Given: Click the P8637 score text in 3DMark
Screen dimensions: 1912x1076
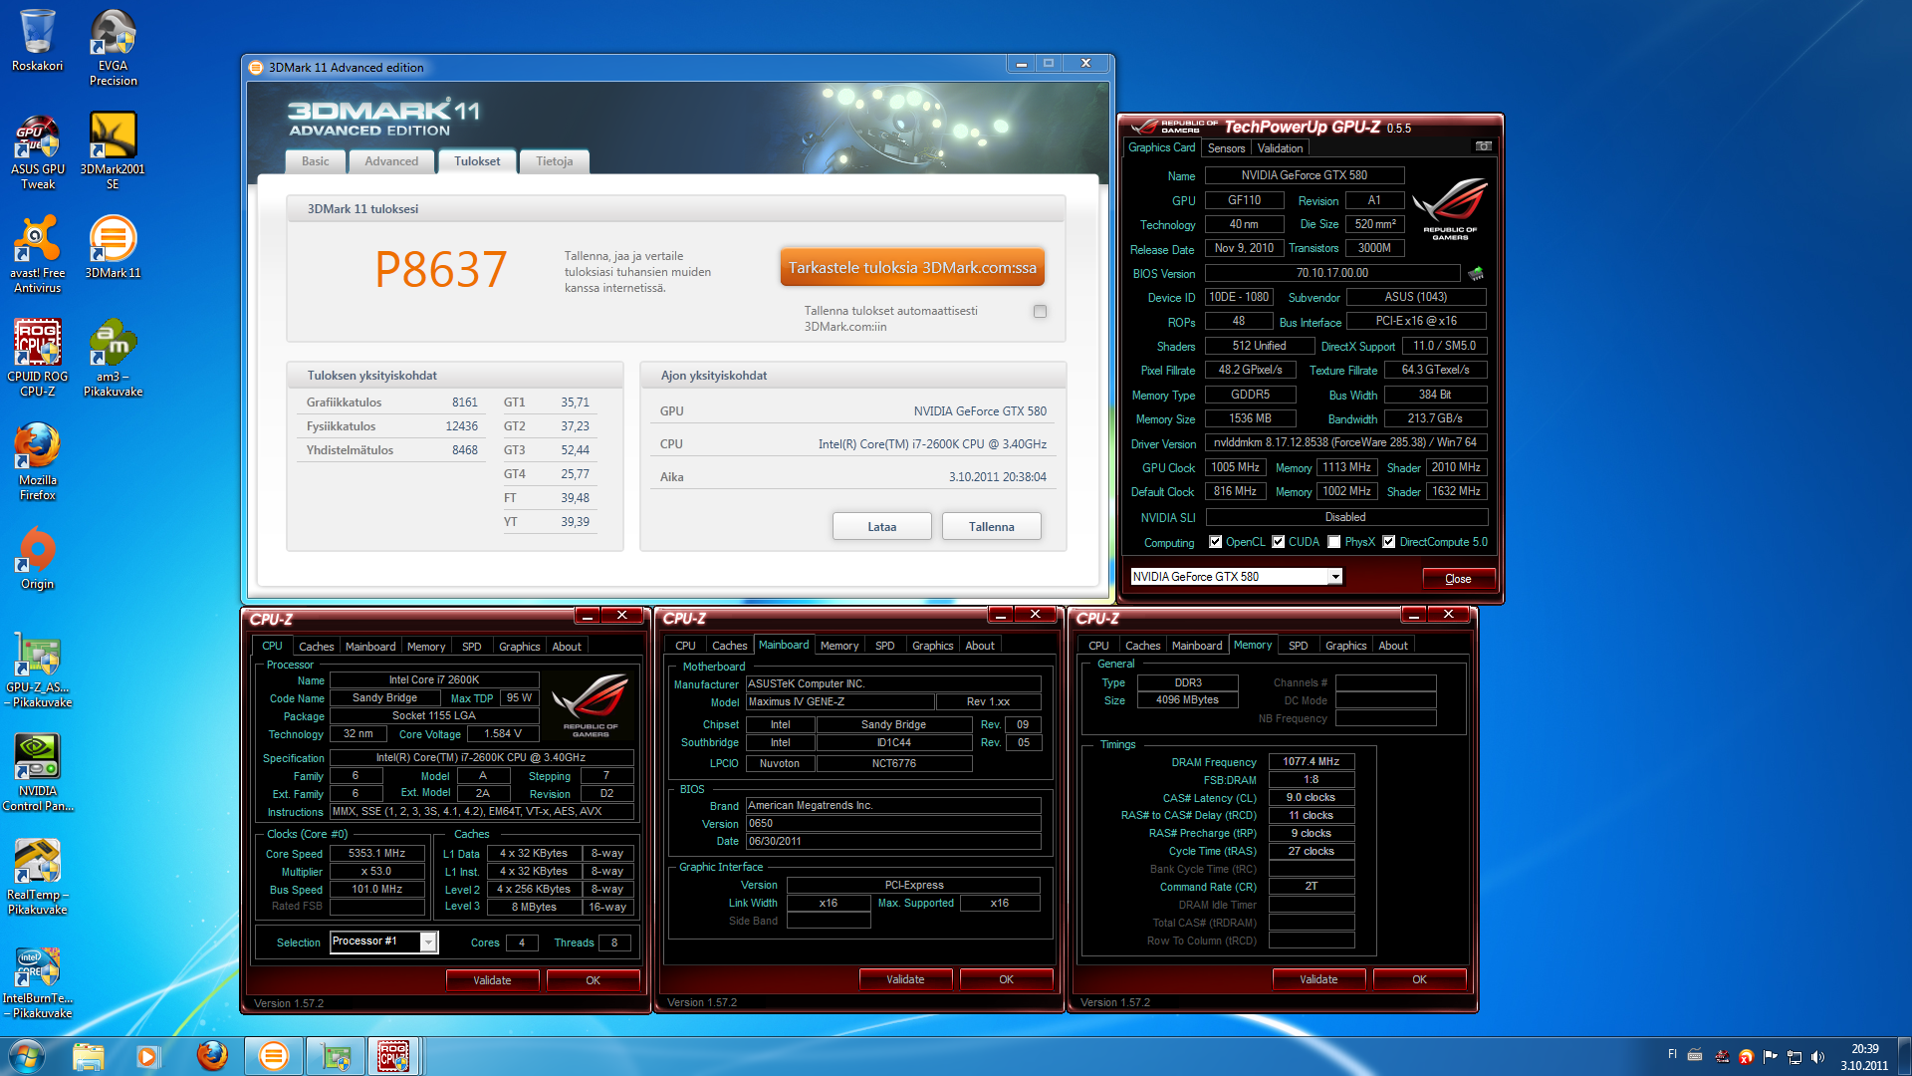Looking at the screenshot, I should pos(441,269).
